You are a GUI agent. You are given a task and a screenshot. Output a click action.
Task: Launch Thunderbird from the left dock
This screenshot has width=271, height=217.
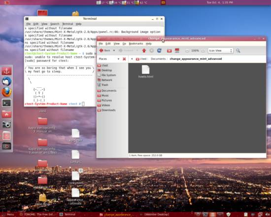click(x=6, y=81)
